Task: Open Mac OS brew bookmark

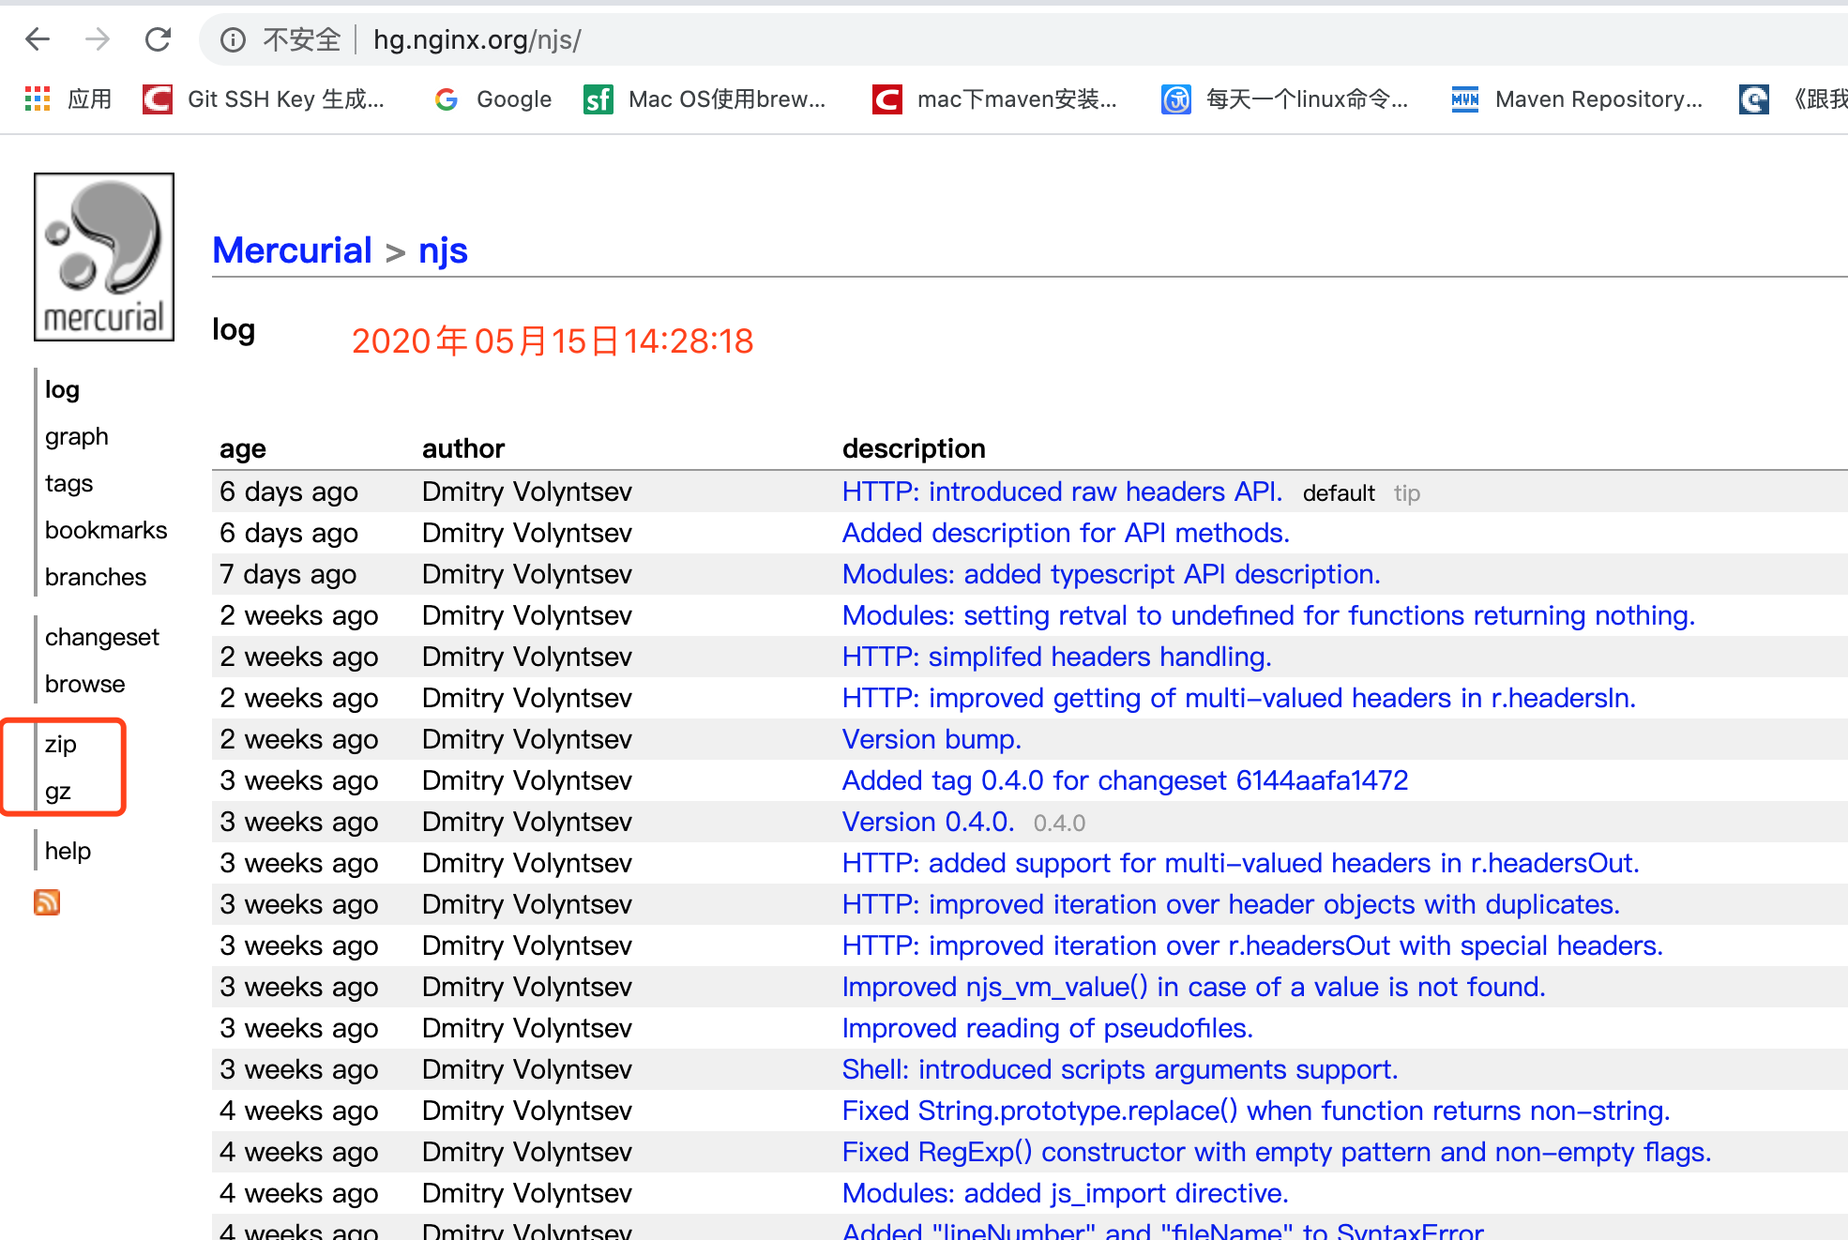Action: click(x=704, y=98)
